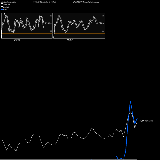
Task: Click the 'FAST' chart caption
Action: pyautogui.click(x=17, y=40)
